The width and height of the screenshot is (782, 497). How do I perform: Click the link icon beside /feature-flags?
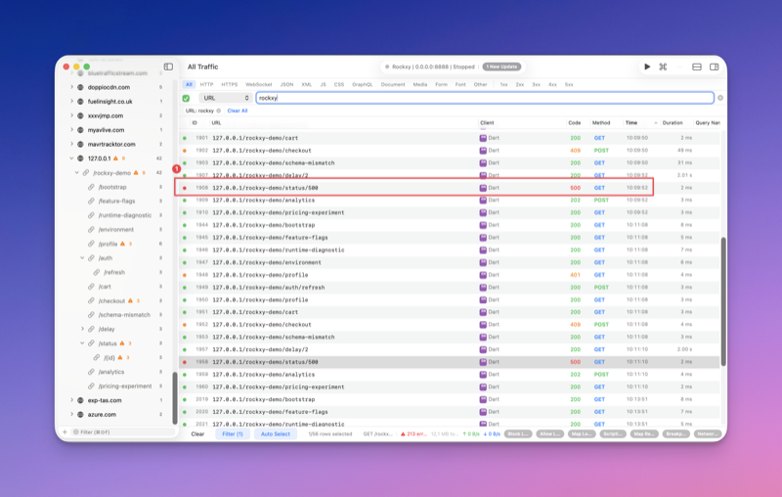[91, 202]
